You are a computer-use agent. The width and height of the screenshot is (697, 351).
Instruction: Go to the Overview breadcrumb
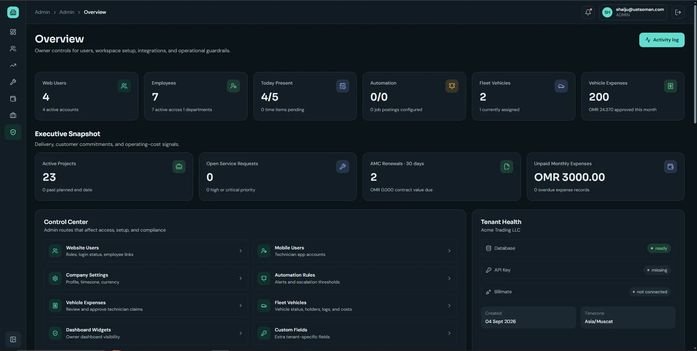click(x=95, y=12)
